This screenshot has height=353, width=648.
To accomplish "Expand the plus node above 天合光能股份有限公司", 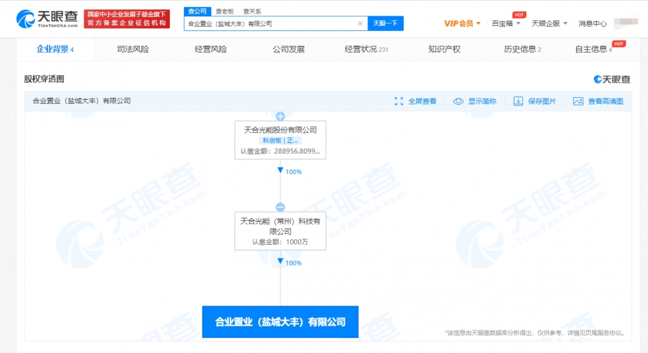I will [281, 117].
